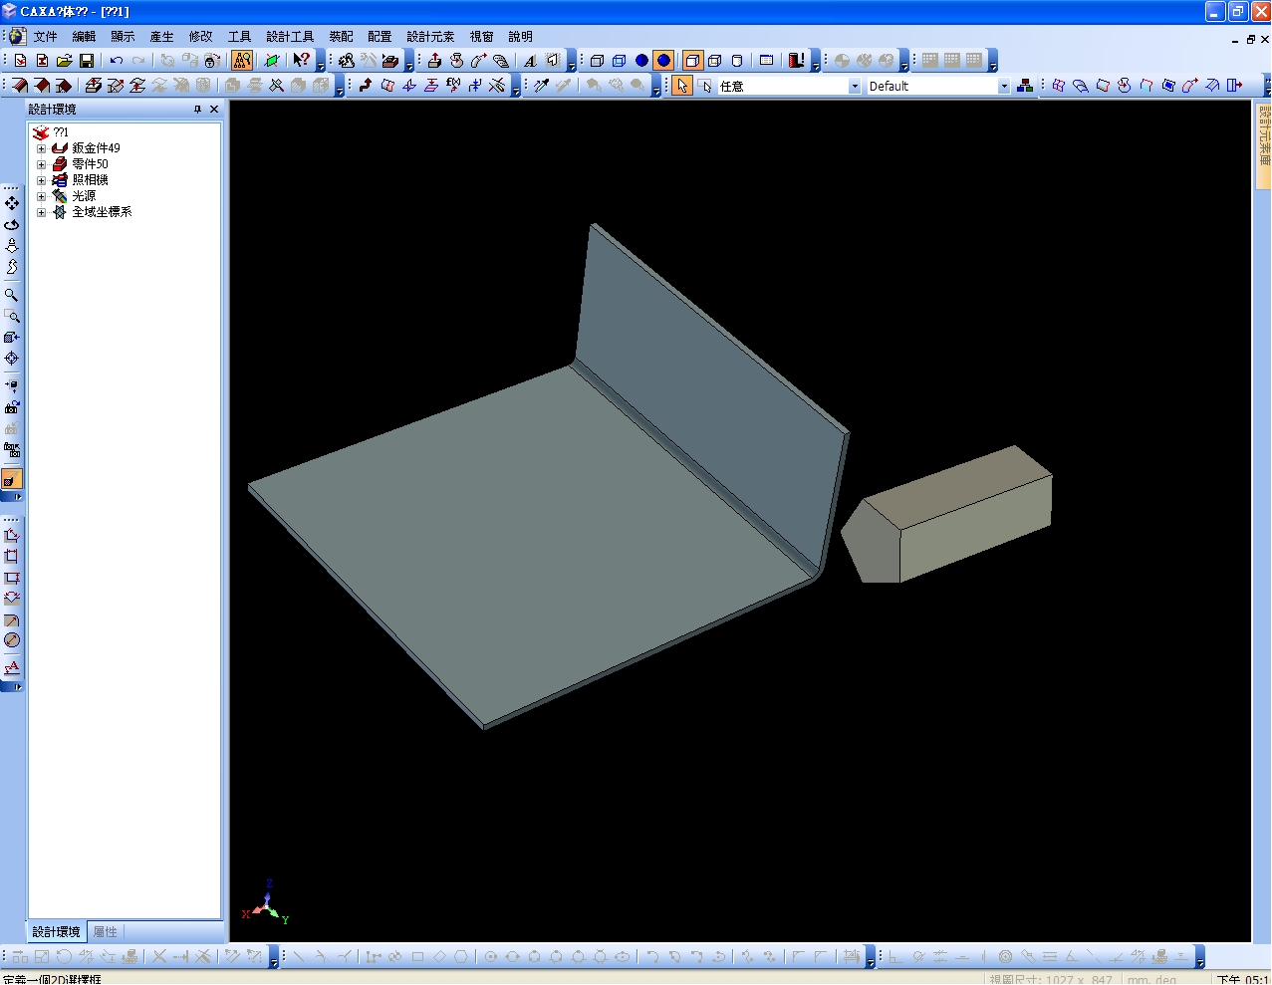Click the hierarchy tree icon beside Default
The width and height of the screenshot is (1272, 985).
pyautogui.click(x=1025, y=86)
